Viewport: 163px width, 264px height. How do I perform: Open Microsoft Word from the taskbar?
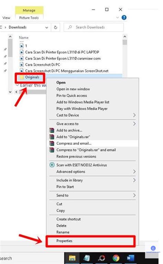[130, 258]
